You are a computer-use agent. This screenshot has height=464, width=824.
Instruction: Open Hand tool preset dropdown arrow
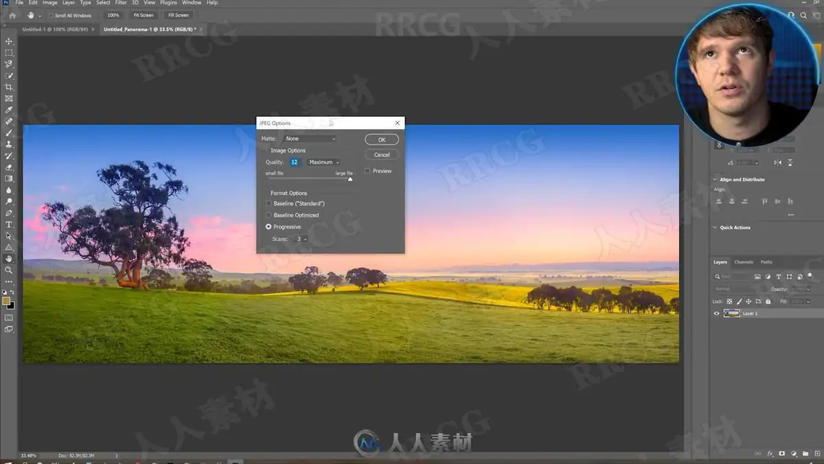(x=39, y=15)
